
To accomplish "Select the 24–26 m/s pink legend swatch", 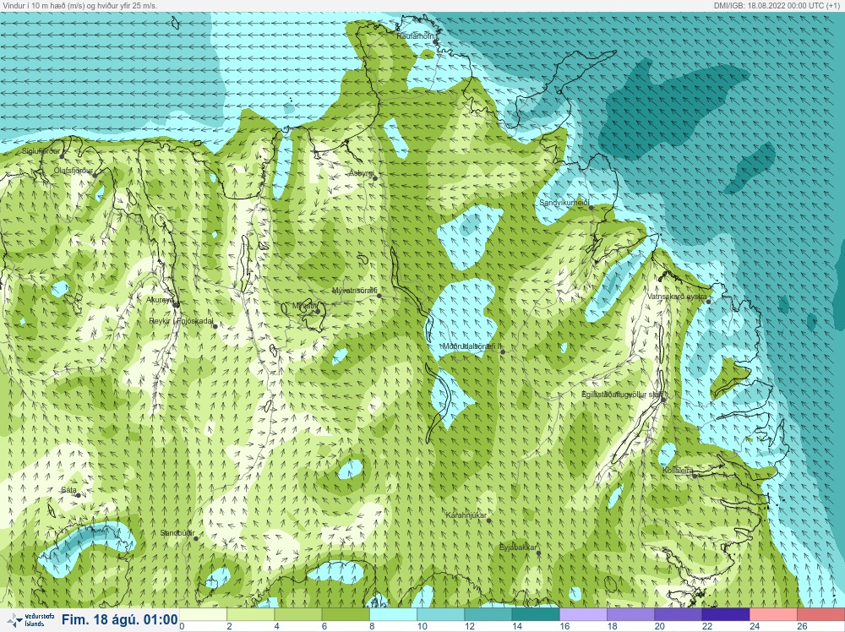I will pyautogui.click(x=773, y=614).
